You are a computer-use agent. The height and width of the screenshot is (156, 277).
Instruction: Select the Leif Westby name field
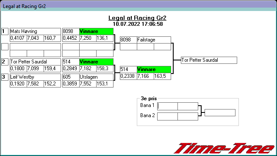click(x=35, y=77)
